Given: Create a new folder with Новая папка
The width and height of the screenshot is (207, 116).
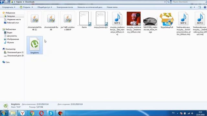Looking at the screenshot, I should click(112, 7).
